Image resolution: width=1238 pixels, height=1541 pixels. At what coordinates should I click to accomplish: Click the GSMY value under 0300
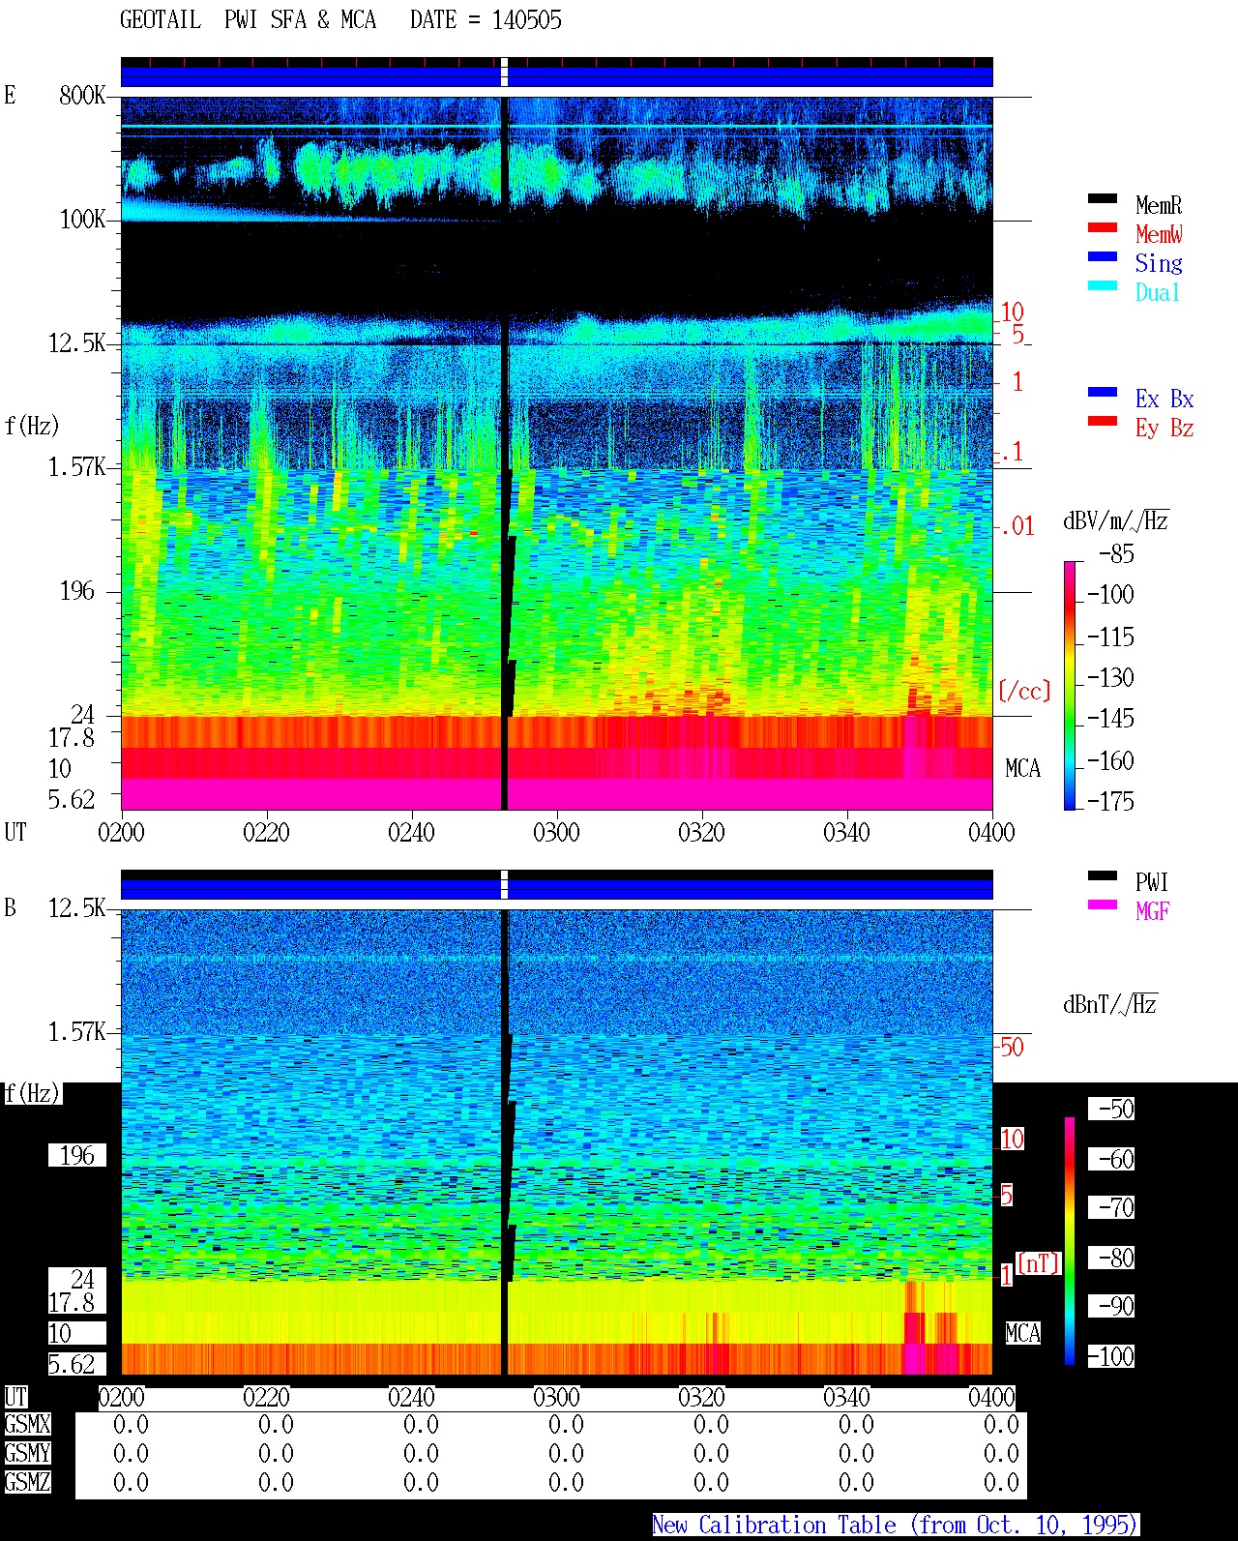566,1453
